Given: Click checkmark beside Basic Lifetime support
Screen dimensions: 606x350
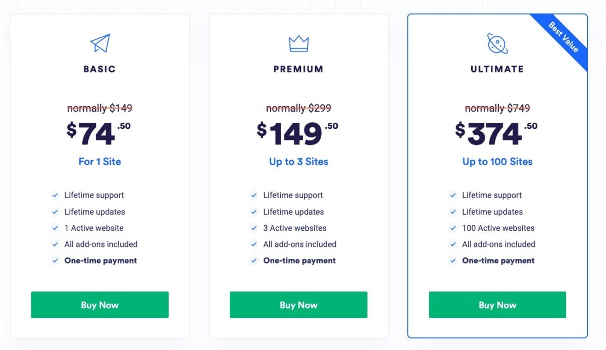Looking at the screenshot, I should coord(55,195).
